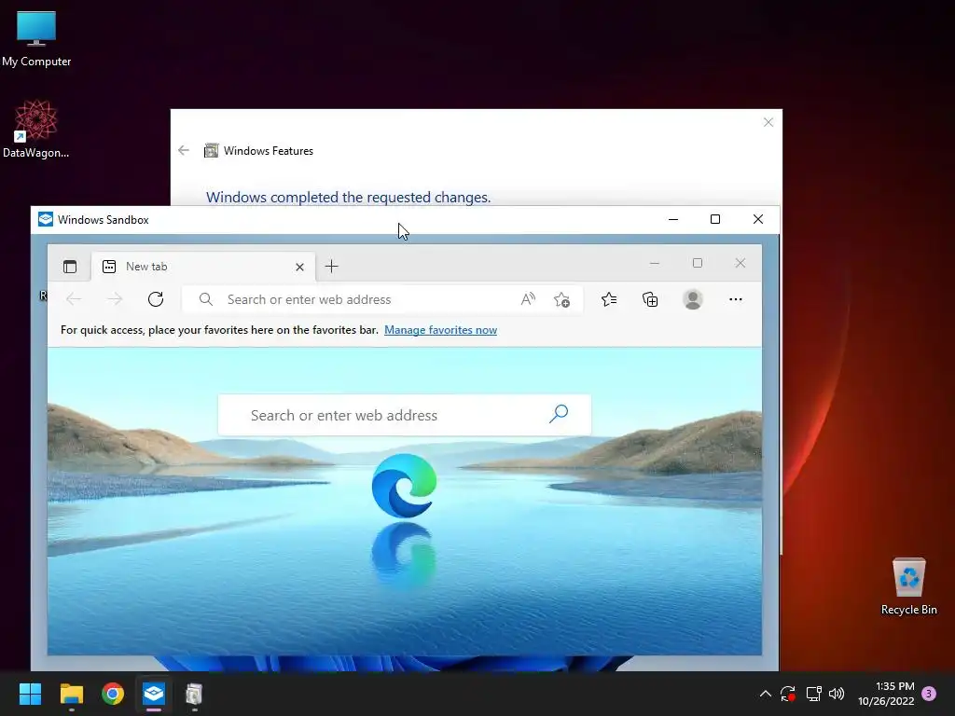Click the Windows Features title icon
This screenshot has width=955, height=716.
click(211, 150)
